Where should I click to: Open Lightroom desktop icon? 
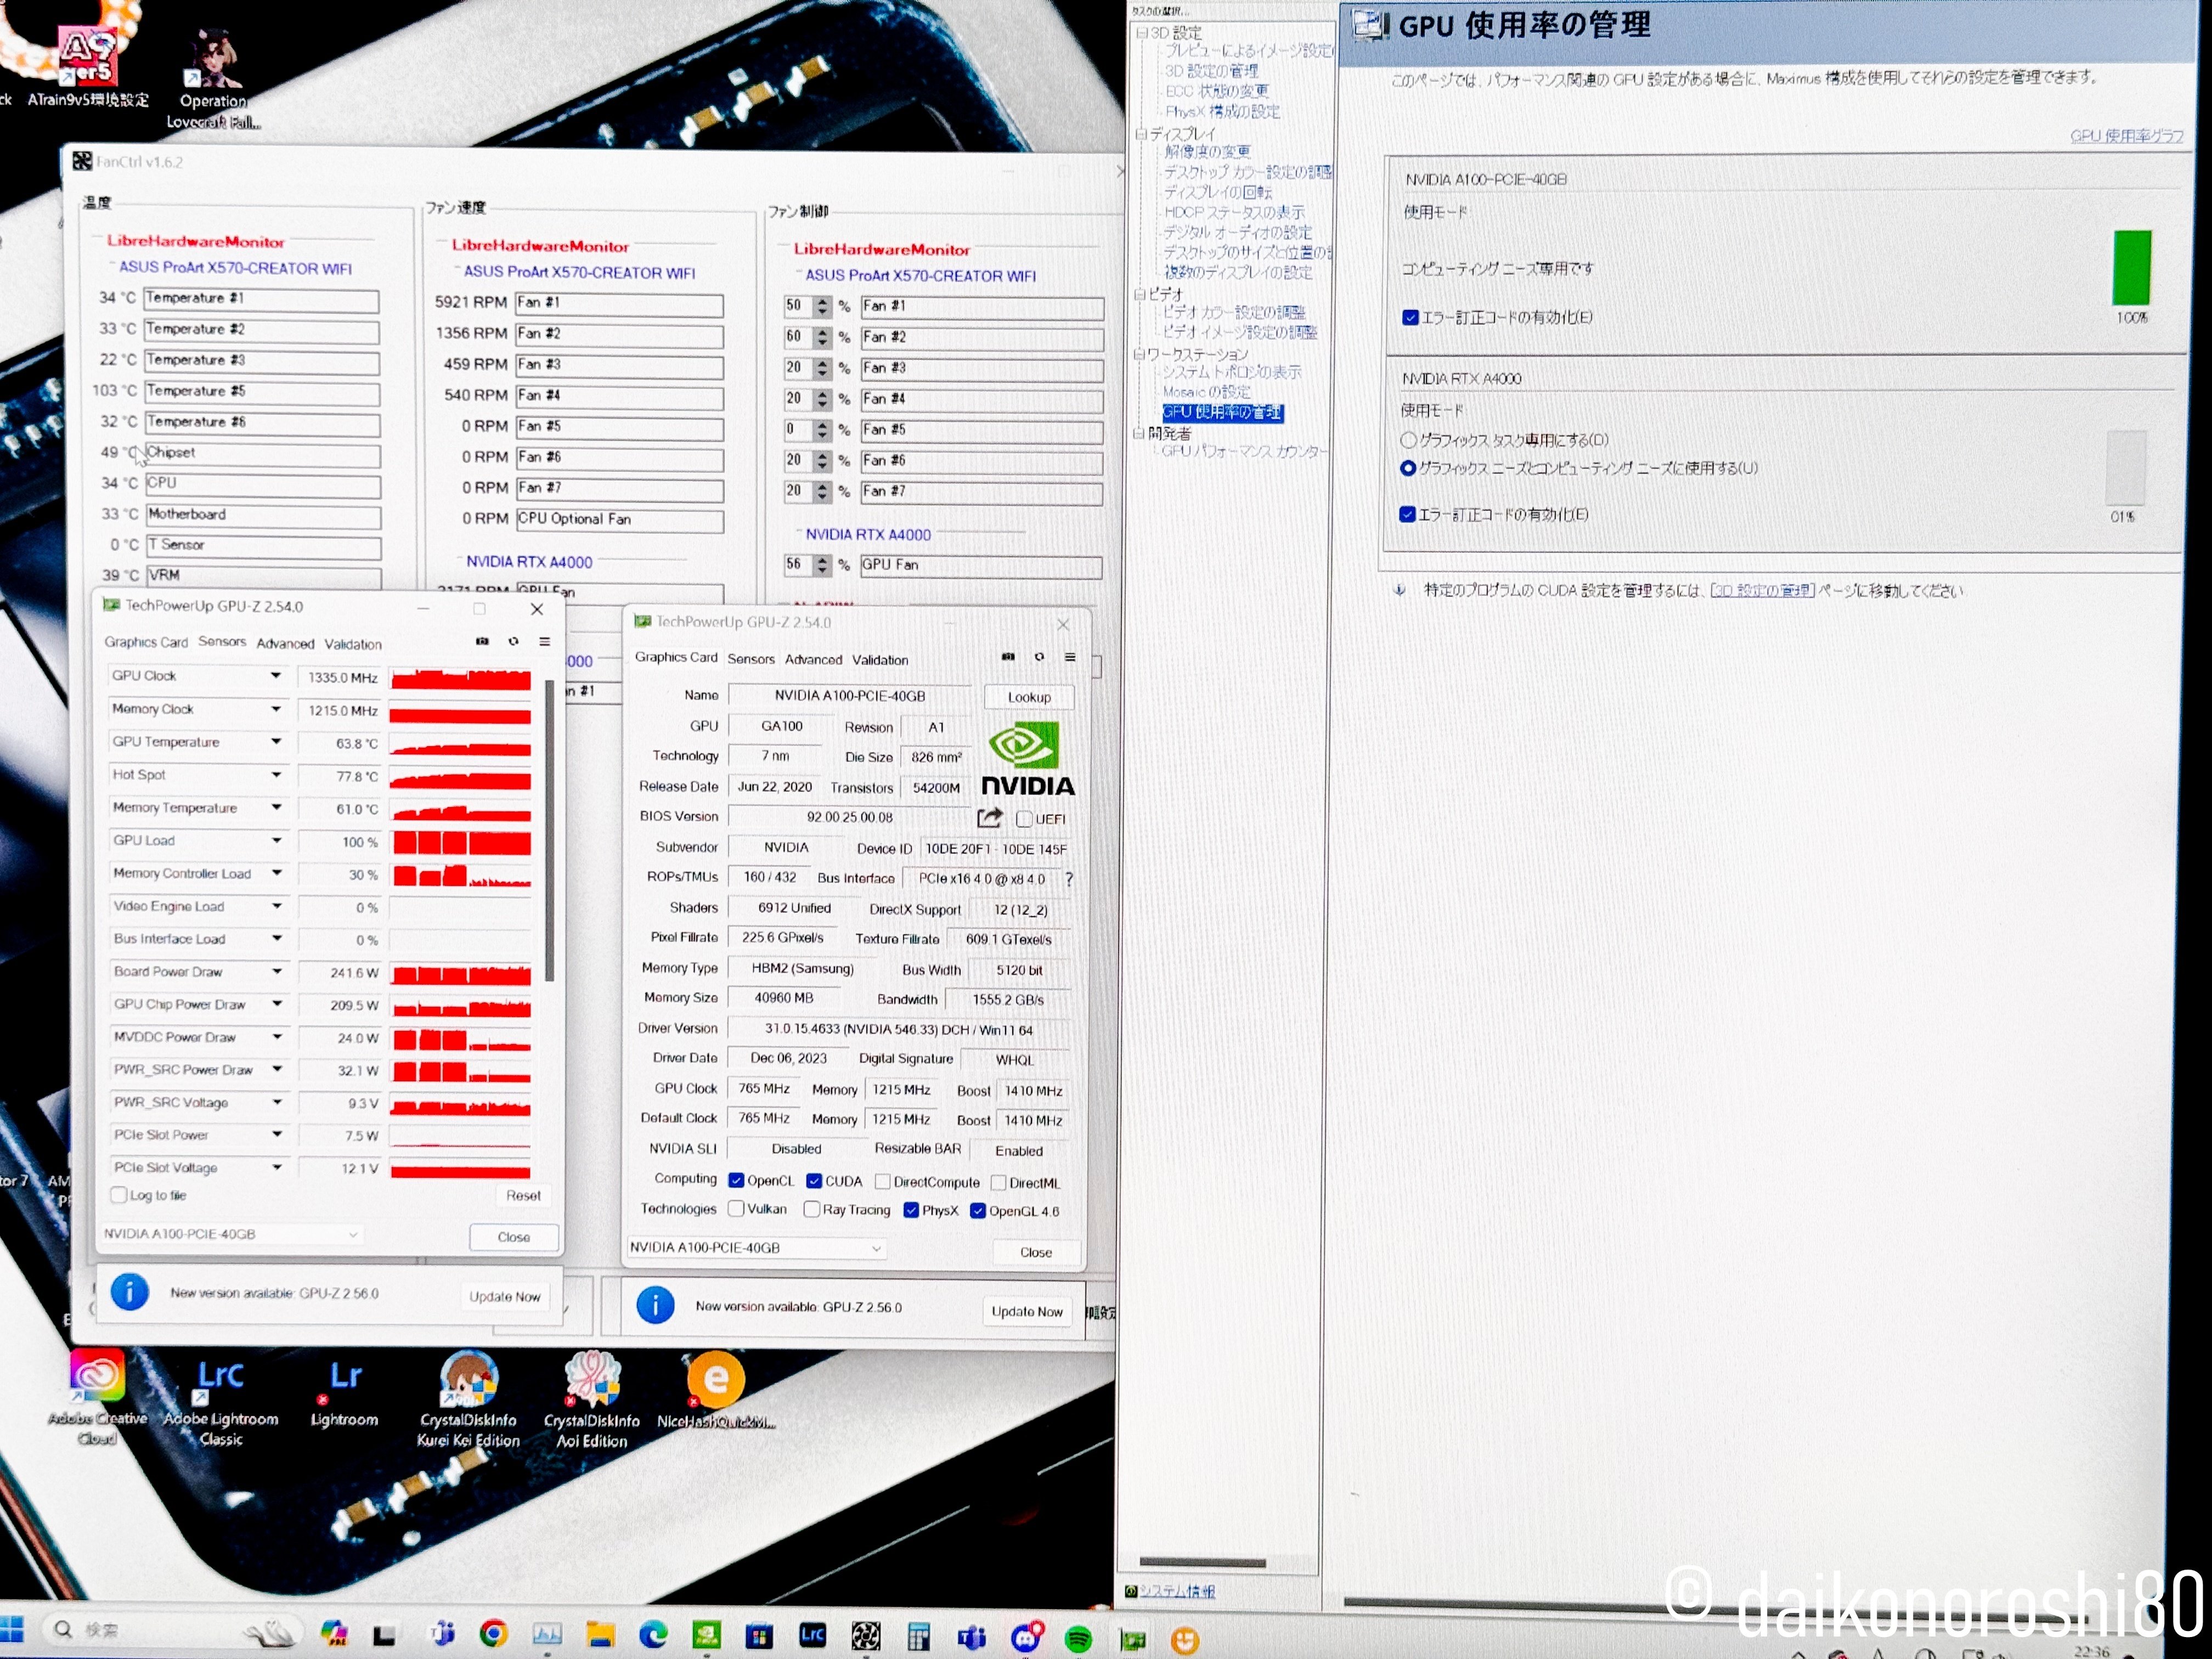pyautogui.click(x=345, y=1392)
